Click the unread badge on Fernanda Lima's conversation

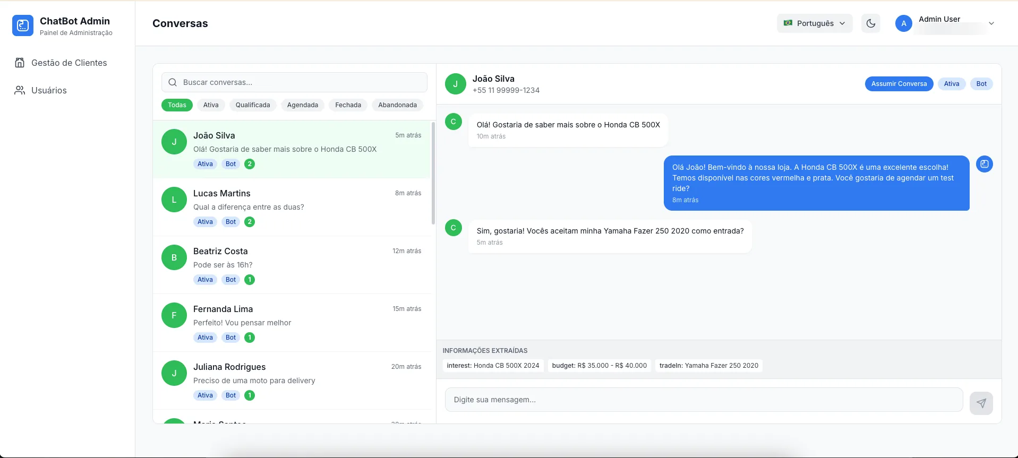250,338
